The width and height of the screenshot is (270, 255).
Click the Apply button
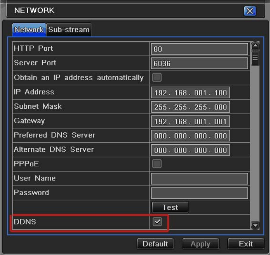201,244
